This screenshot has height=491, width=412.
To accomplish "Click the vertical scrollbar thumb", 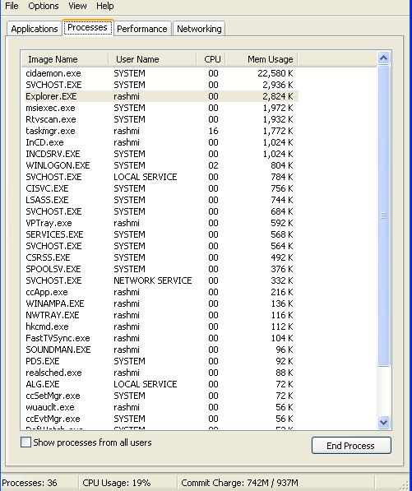I will coord(383,215).
